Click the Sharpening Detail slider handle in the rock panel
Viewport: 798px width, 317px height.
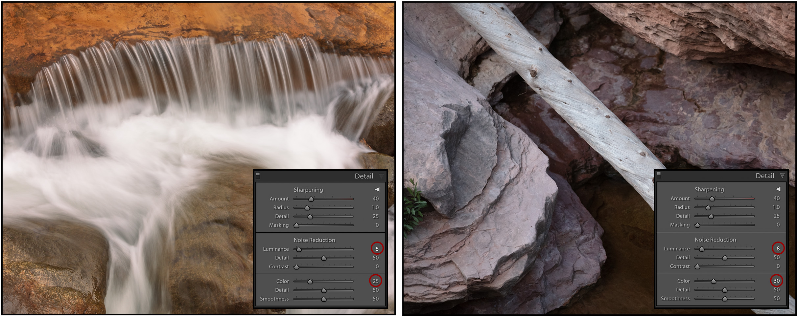pos(711,216)
